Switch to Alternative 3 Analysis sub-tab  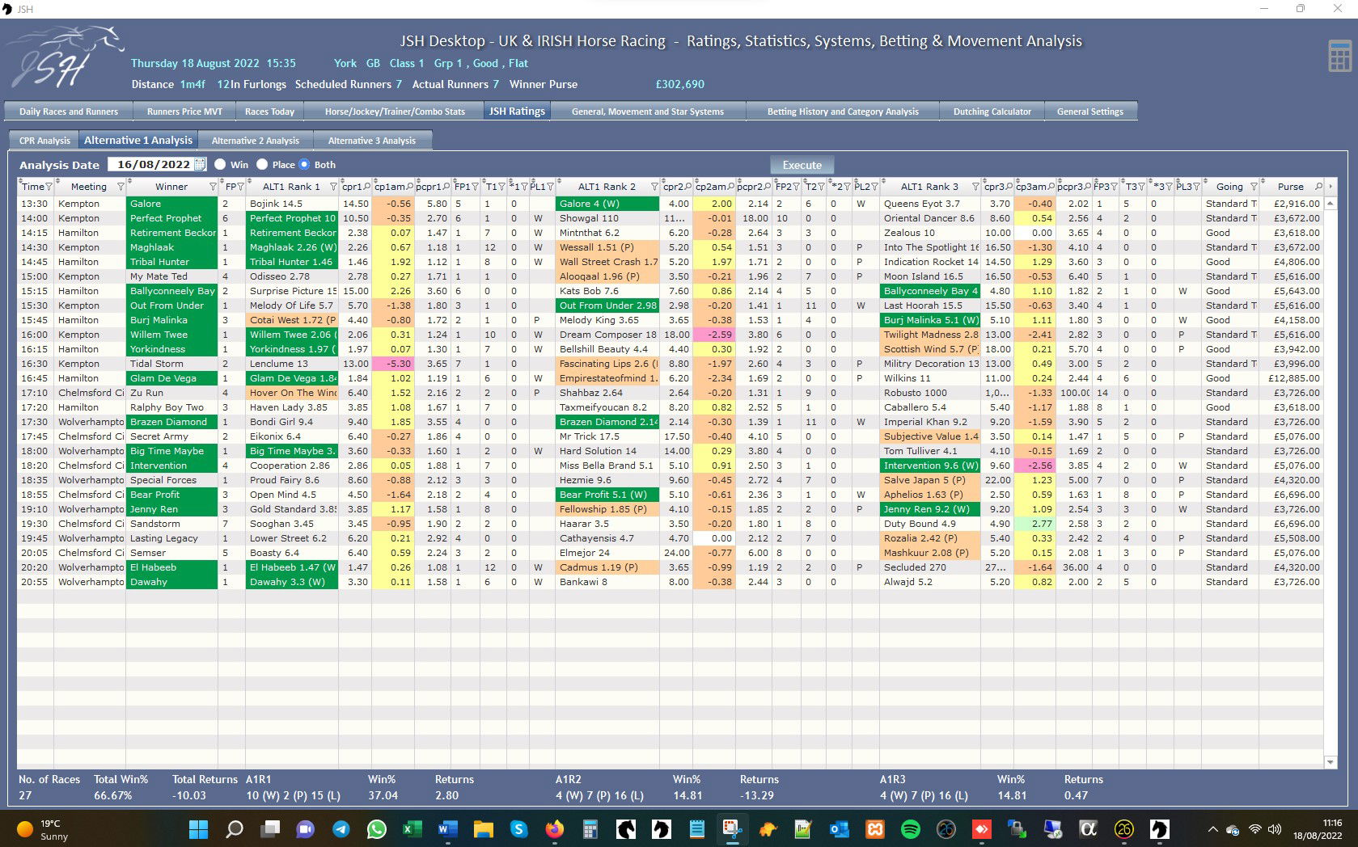(372, 141)
